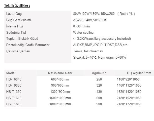Image resolution: width=154 pixels, height=121 pixels.
Task: Select the İşleme Hızı label
Action: 15,26
